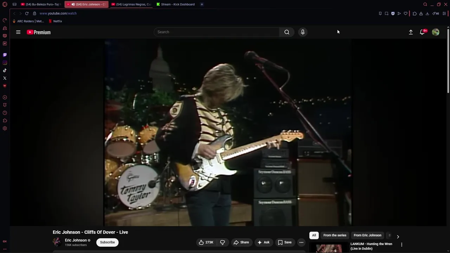Open YouTube hamburger guide menu

point(18,32)
